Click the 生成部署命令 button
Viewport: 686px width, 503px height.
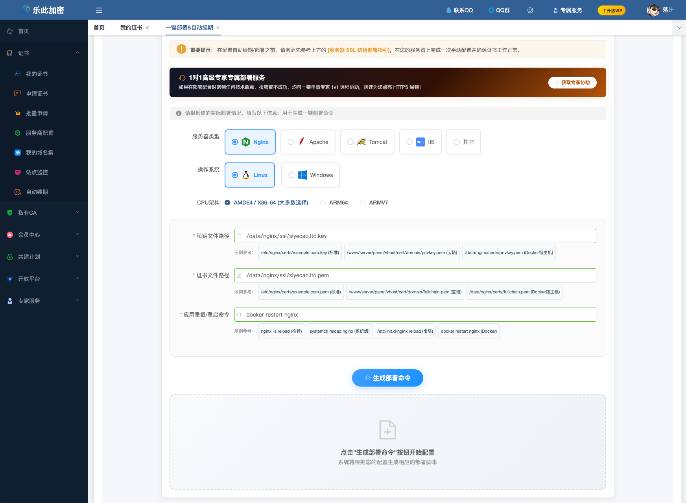(387, 378)
